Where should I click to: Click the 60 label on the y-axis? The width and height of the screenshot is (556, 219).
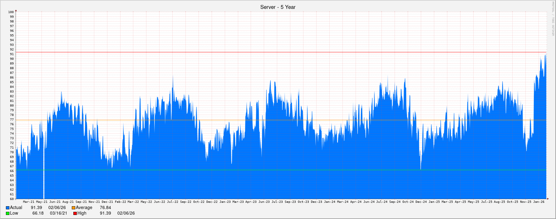click(12, 199)
